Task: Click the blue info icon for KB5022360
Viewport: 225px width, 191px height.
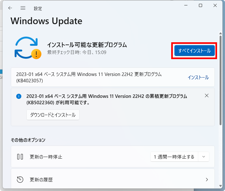Action: 19,96
